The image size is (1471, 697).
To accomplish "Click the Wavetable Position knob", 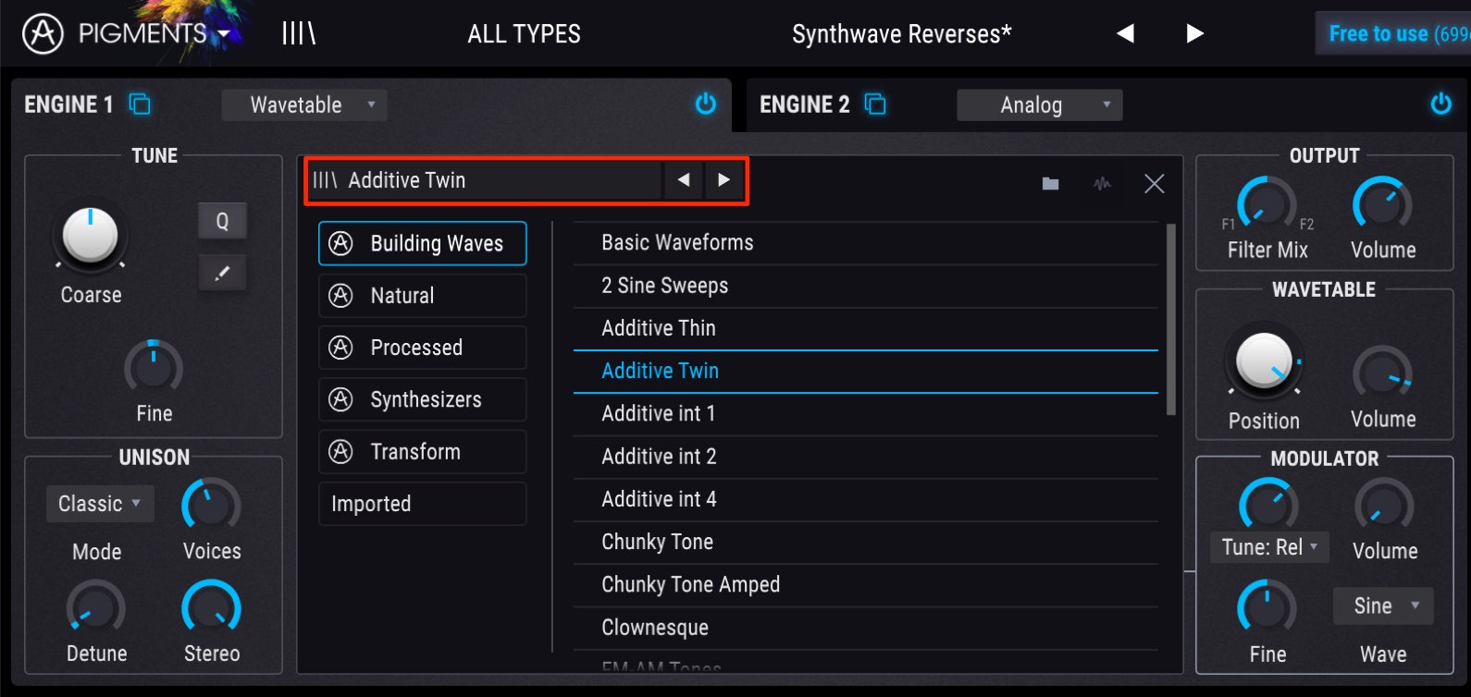I will click(x=1264, y=361).
